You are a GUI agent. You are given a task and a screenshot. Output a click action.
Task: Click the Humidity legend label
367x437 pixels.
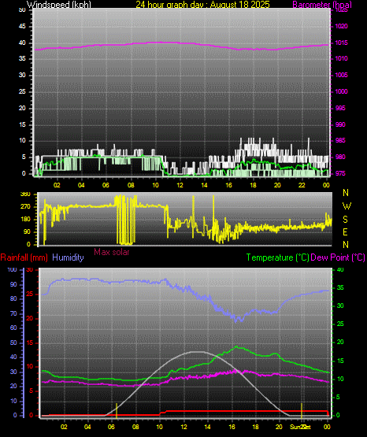pyautogui.click(x=68, y=257)
